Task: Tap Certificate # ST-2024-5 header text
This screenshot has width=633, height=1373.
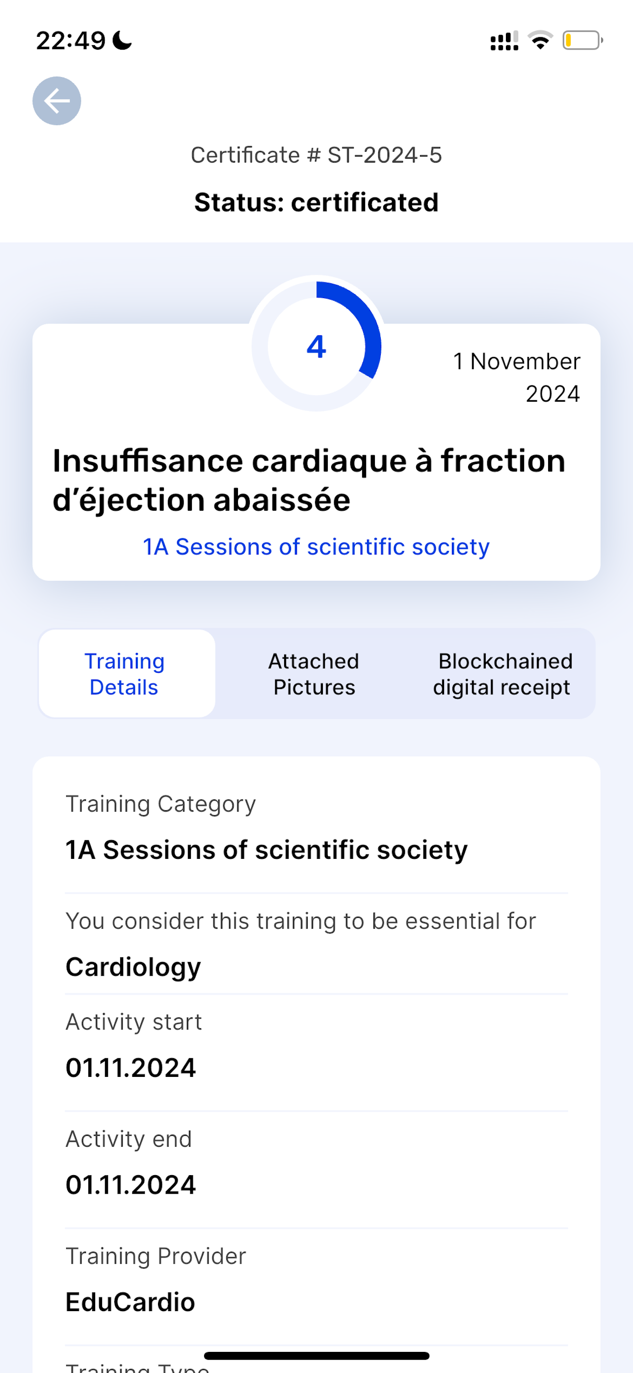Action: [x=316, y=155]
